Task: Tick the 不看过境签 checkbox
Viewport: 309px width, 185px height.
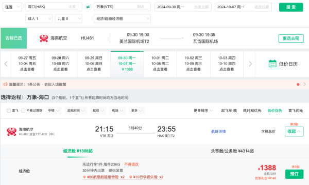Action: (23, 111)
